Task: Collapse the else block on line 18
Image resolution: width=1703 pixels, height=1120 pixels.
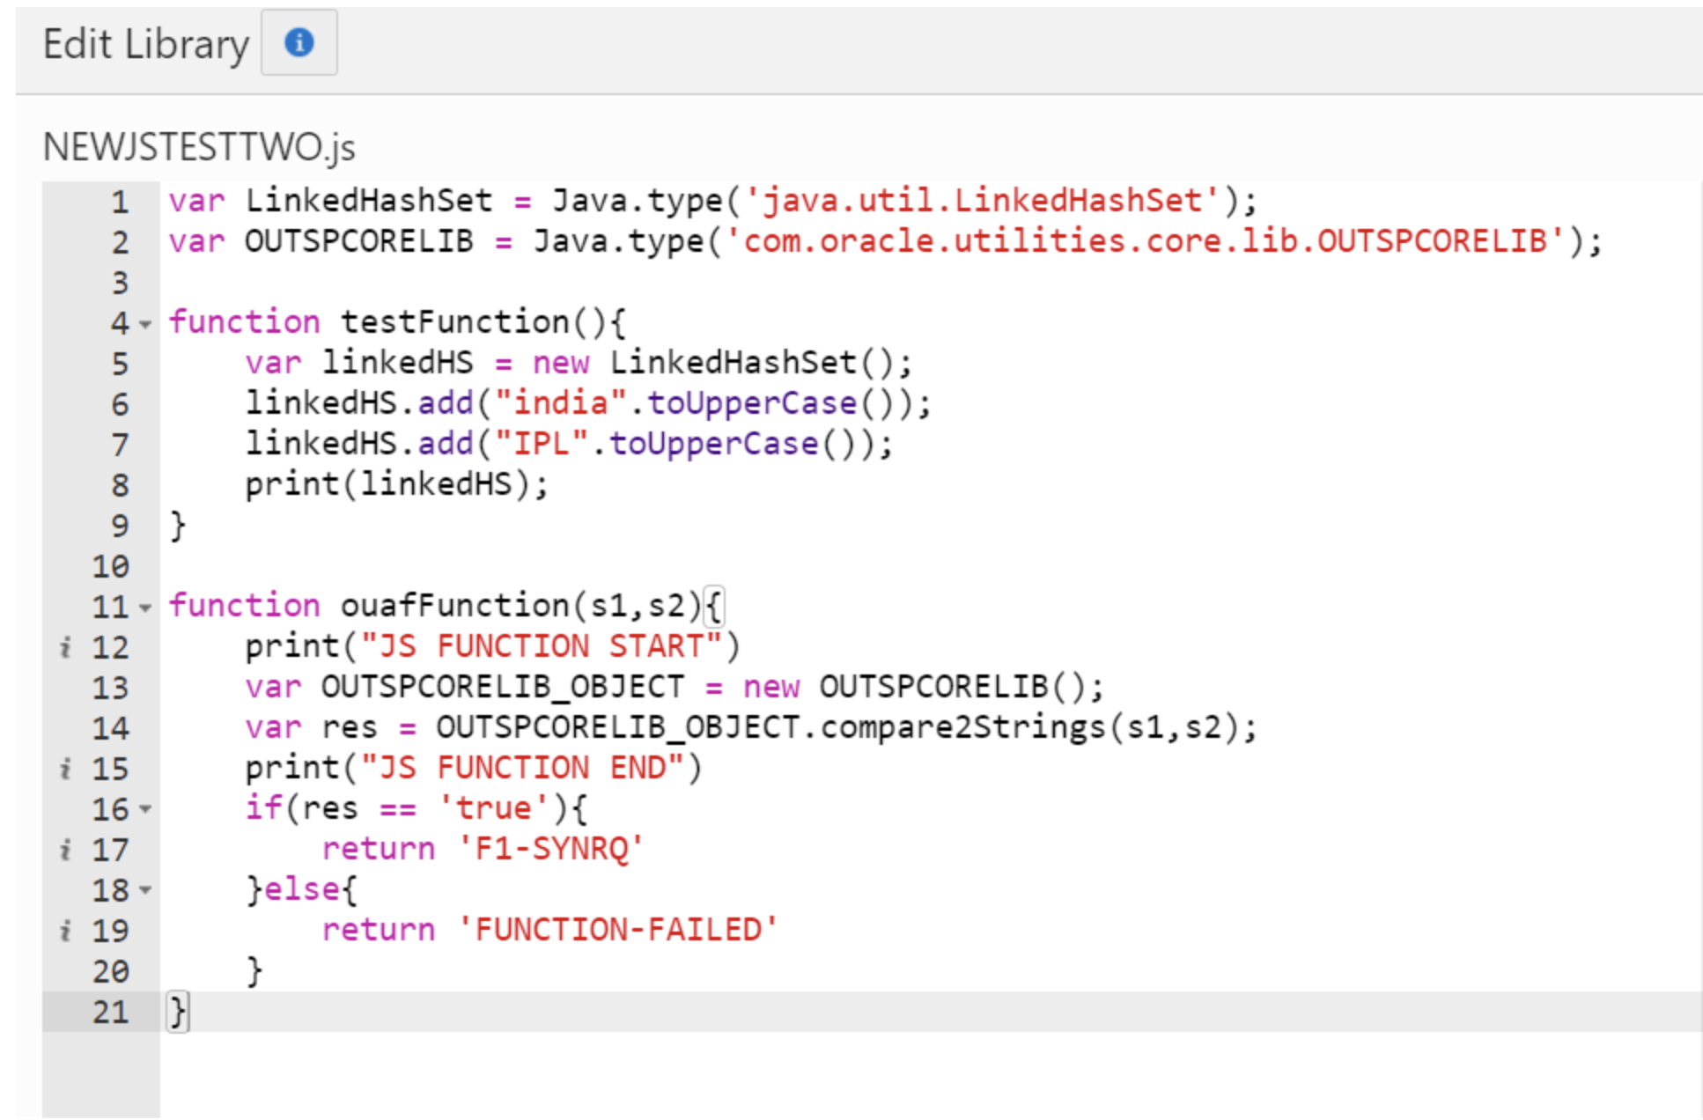Action: [146, 889]
